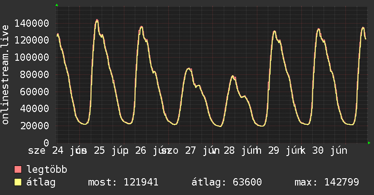This screenshot has width=374, height=195.
Task: Click the 120000 y-axis label
Action: click(x=32, y=40)
